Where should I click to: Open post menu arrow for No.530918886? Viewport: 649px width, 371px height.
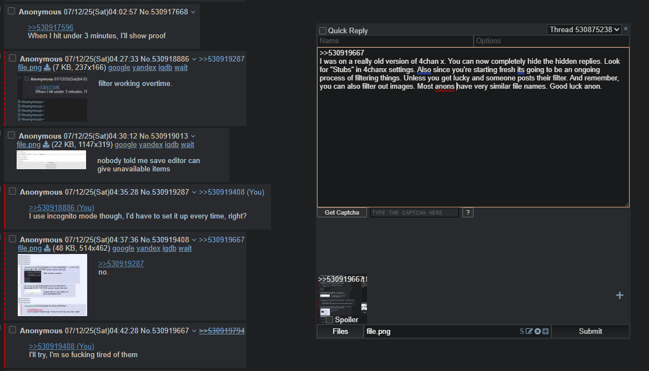[194, 59]
